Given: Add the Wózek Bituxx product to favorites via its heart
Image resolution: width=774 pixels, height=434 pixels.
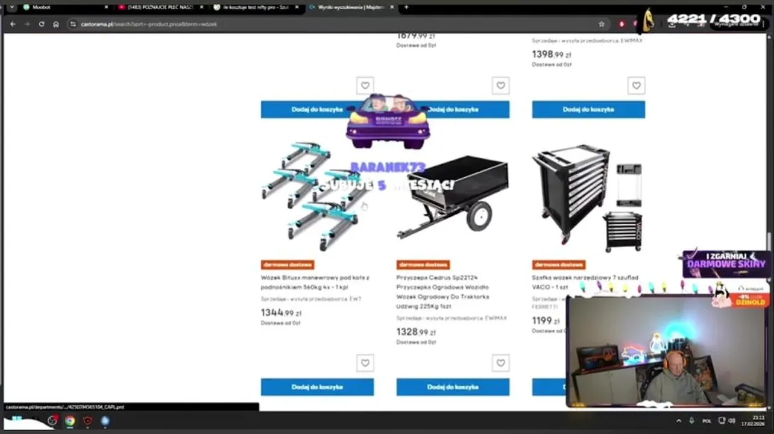Looking at the screenshot, I should point(365,363).
